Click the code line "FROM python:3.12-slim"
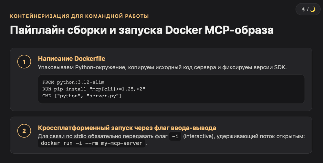This screenshot has height=163, width=323. coord(73,82)
